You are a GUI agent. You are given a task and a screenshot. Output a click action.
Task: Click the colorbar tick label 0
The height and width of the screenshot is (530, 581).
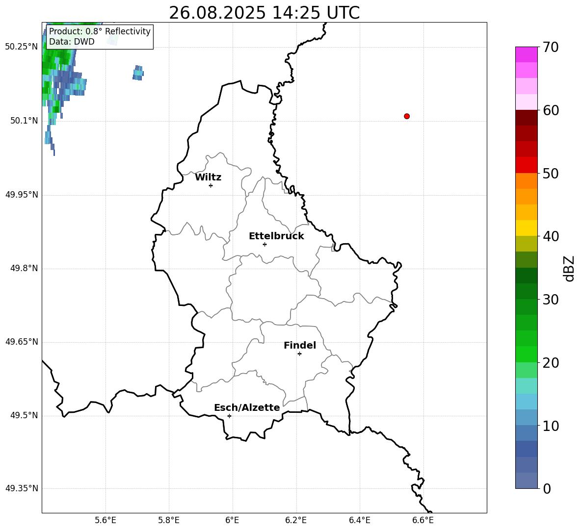coord(547,488)
